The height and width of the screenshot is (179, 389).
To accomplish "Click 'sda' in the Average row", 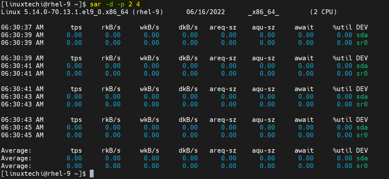I will (362, 158).
